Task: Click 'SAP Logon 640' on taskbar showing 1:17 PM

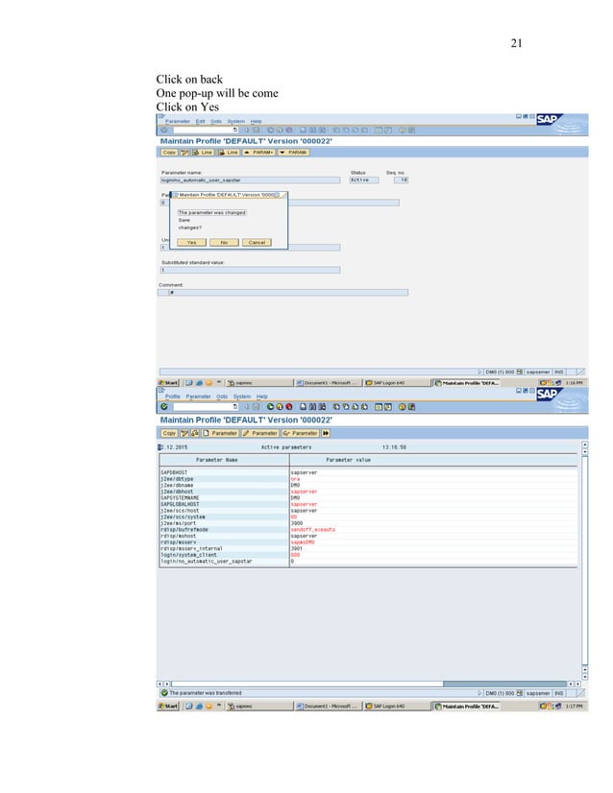Action: [397, 706]
